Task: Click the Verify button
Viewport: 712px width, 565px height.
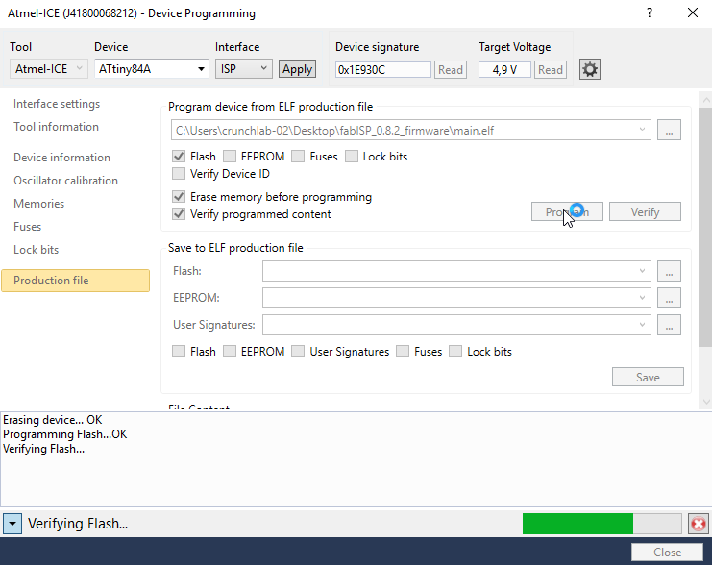Action: (645, 211)
